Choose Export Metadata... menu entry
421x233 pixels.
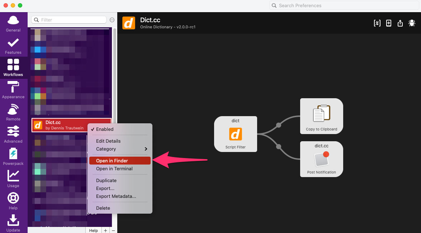[120, 196]
